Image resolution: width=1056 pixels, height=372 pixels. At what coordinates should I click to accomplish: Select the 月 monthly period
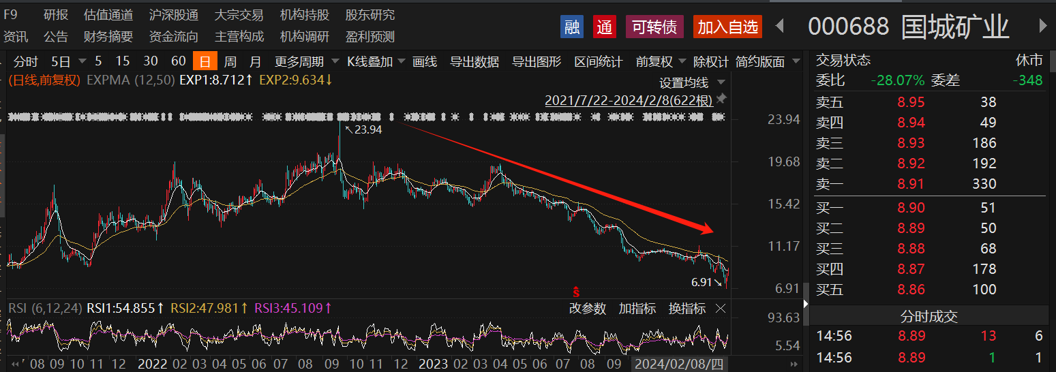255,61
